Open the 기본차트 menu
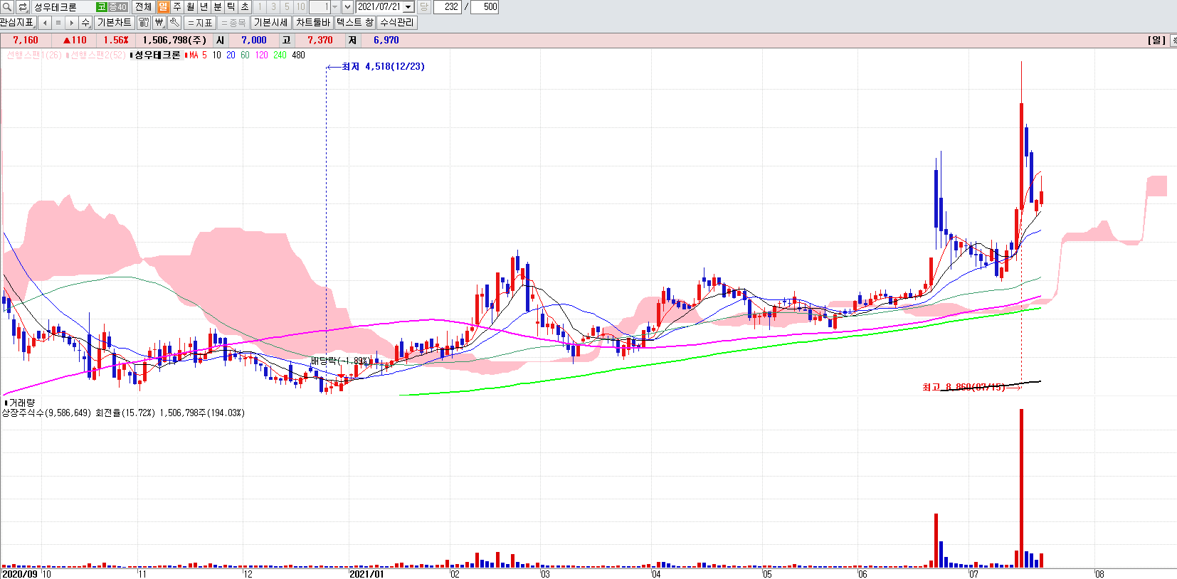This screenshot has height=579, width=1177. tap(114, 23)
